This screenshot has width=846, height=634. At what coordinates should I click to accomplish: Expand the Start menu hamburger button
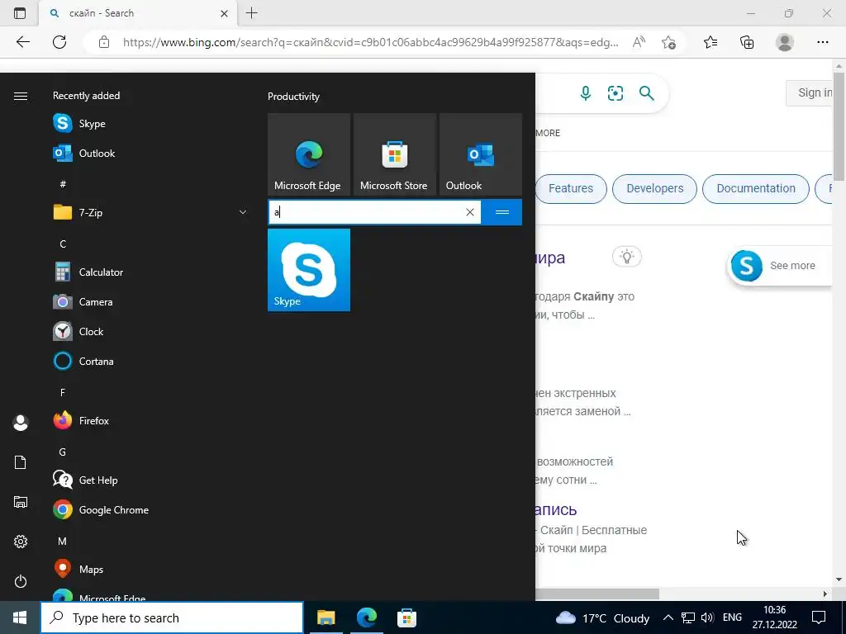click(21, 96)
